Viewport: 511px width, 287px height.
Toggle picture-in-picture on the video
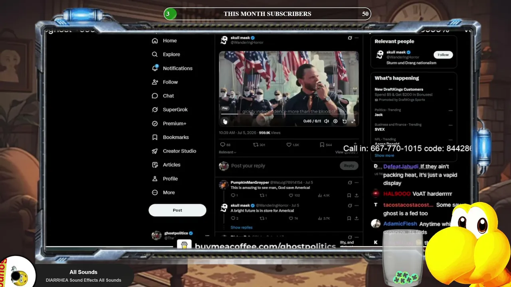pos(345,121)
